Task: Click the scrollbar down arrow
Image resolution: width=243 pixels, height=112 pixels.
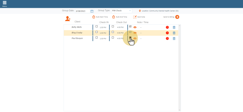Action: pos(179,110)
